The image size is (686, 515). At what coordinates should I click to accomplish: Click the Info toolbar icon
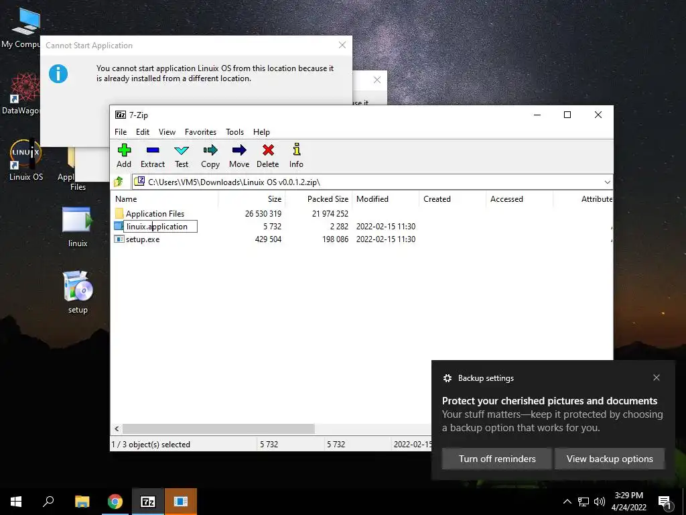[x=296, y=156]
